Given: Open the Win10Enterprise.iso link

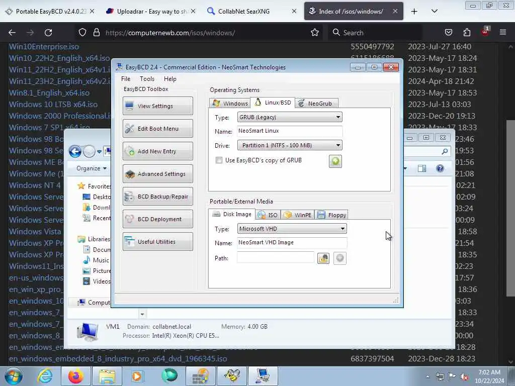Looking at the screenshot, I should tap(44, 47).
